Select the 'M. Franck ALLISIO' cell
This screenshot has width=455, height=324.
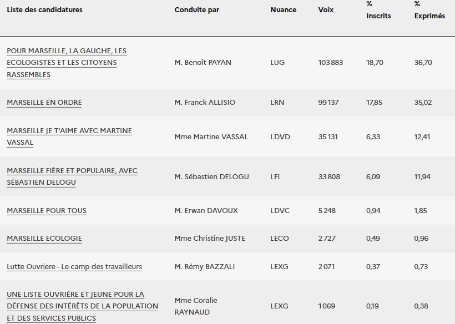pos(205,103)
